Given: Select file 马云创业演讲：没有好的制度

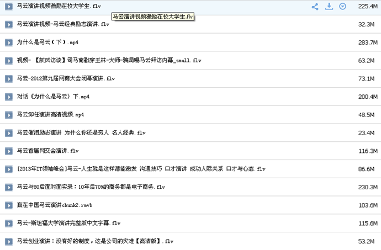Looking at the screenshot, I should click(x=95, y=241).
